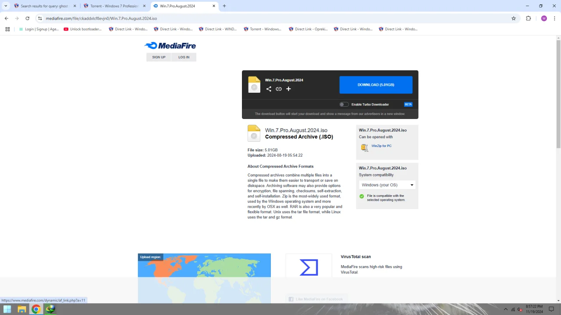Click the MediaFire logo
Viewport: 561px width, 315px height.
click(170, 45)
